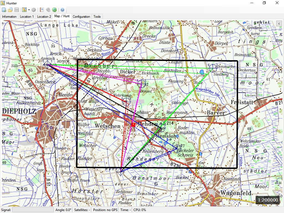Select the Location 2 tab
Viewport: 284px width, 213px height.
(x=44, y=17)
